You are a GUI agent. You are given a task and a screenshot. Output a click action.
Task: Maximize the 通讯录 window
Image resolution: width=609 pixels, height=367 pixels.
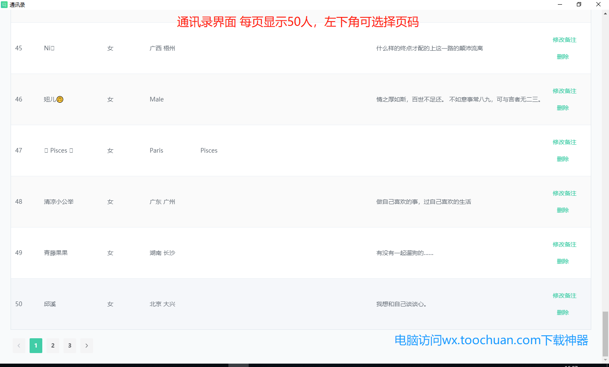(x=579, y=5)
